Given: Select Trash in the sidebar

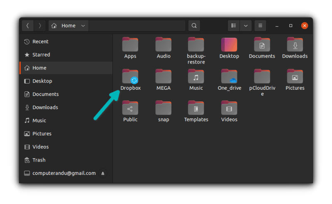Looking at the screenshot, I should [39, 160].
